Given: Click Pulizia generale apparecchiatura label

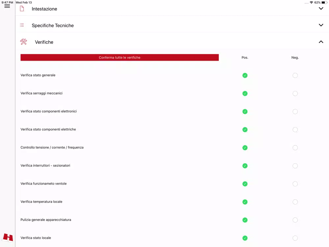Looking at the screenshot, I should (x=46, y=219).
